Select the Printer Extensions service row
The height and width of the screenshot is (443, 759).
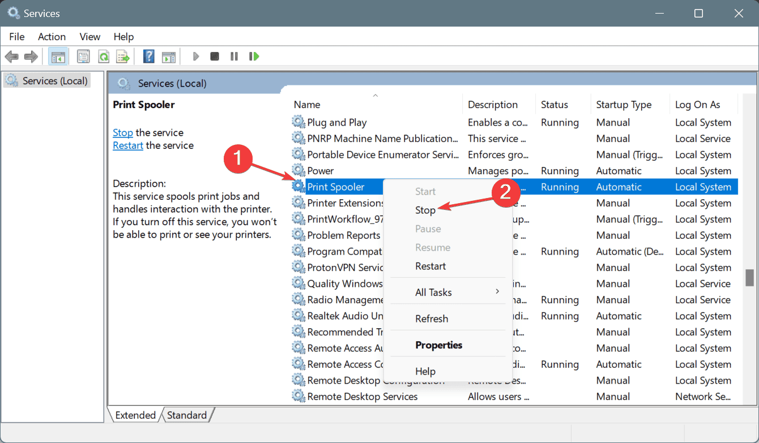coord(514,203)
